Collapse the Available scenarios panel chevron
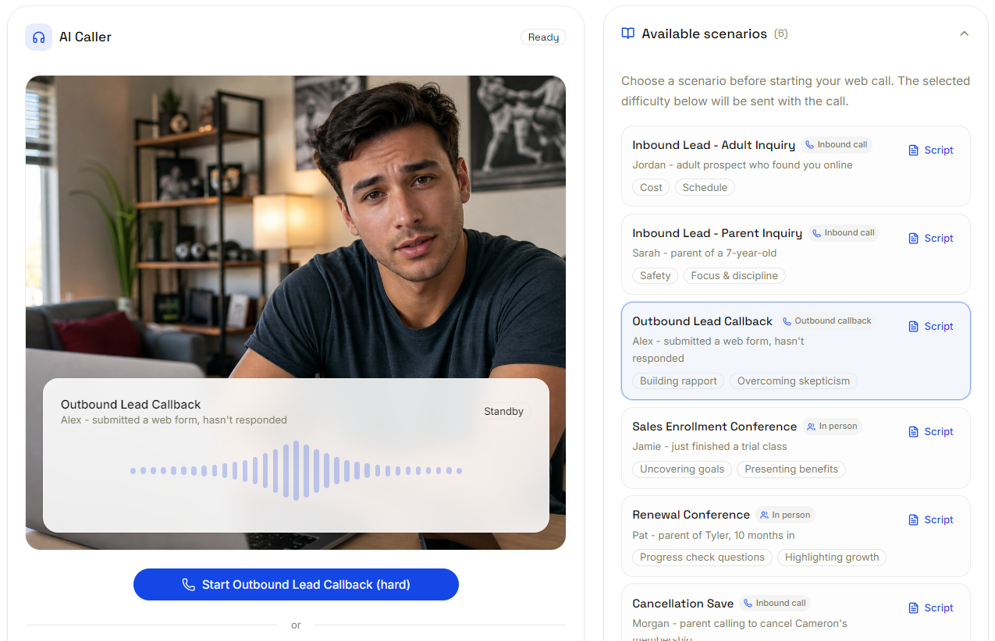The height and width of the screenshot is (641, 995). click(x=964, y=34)
